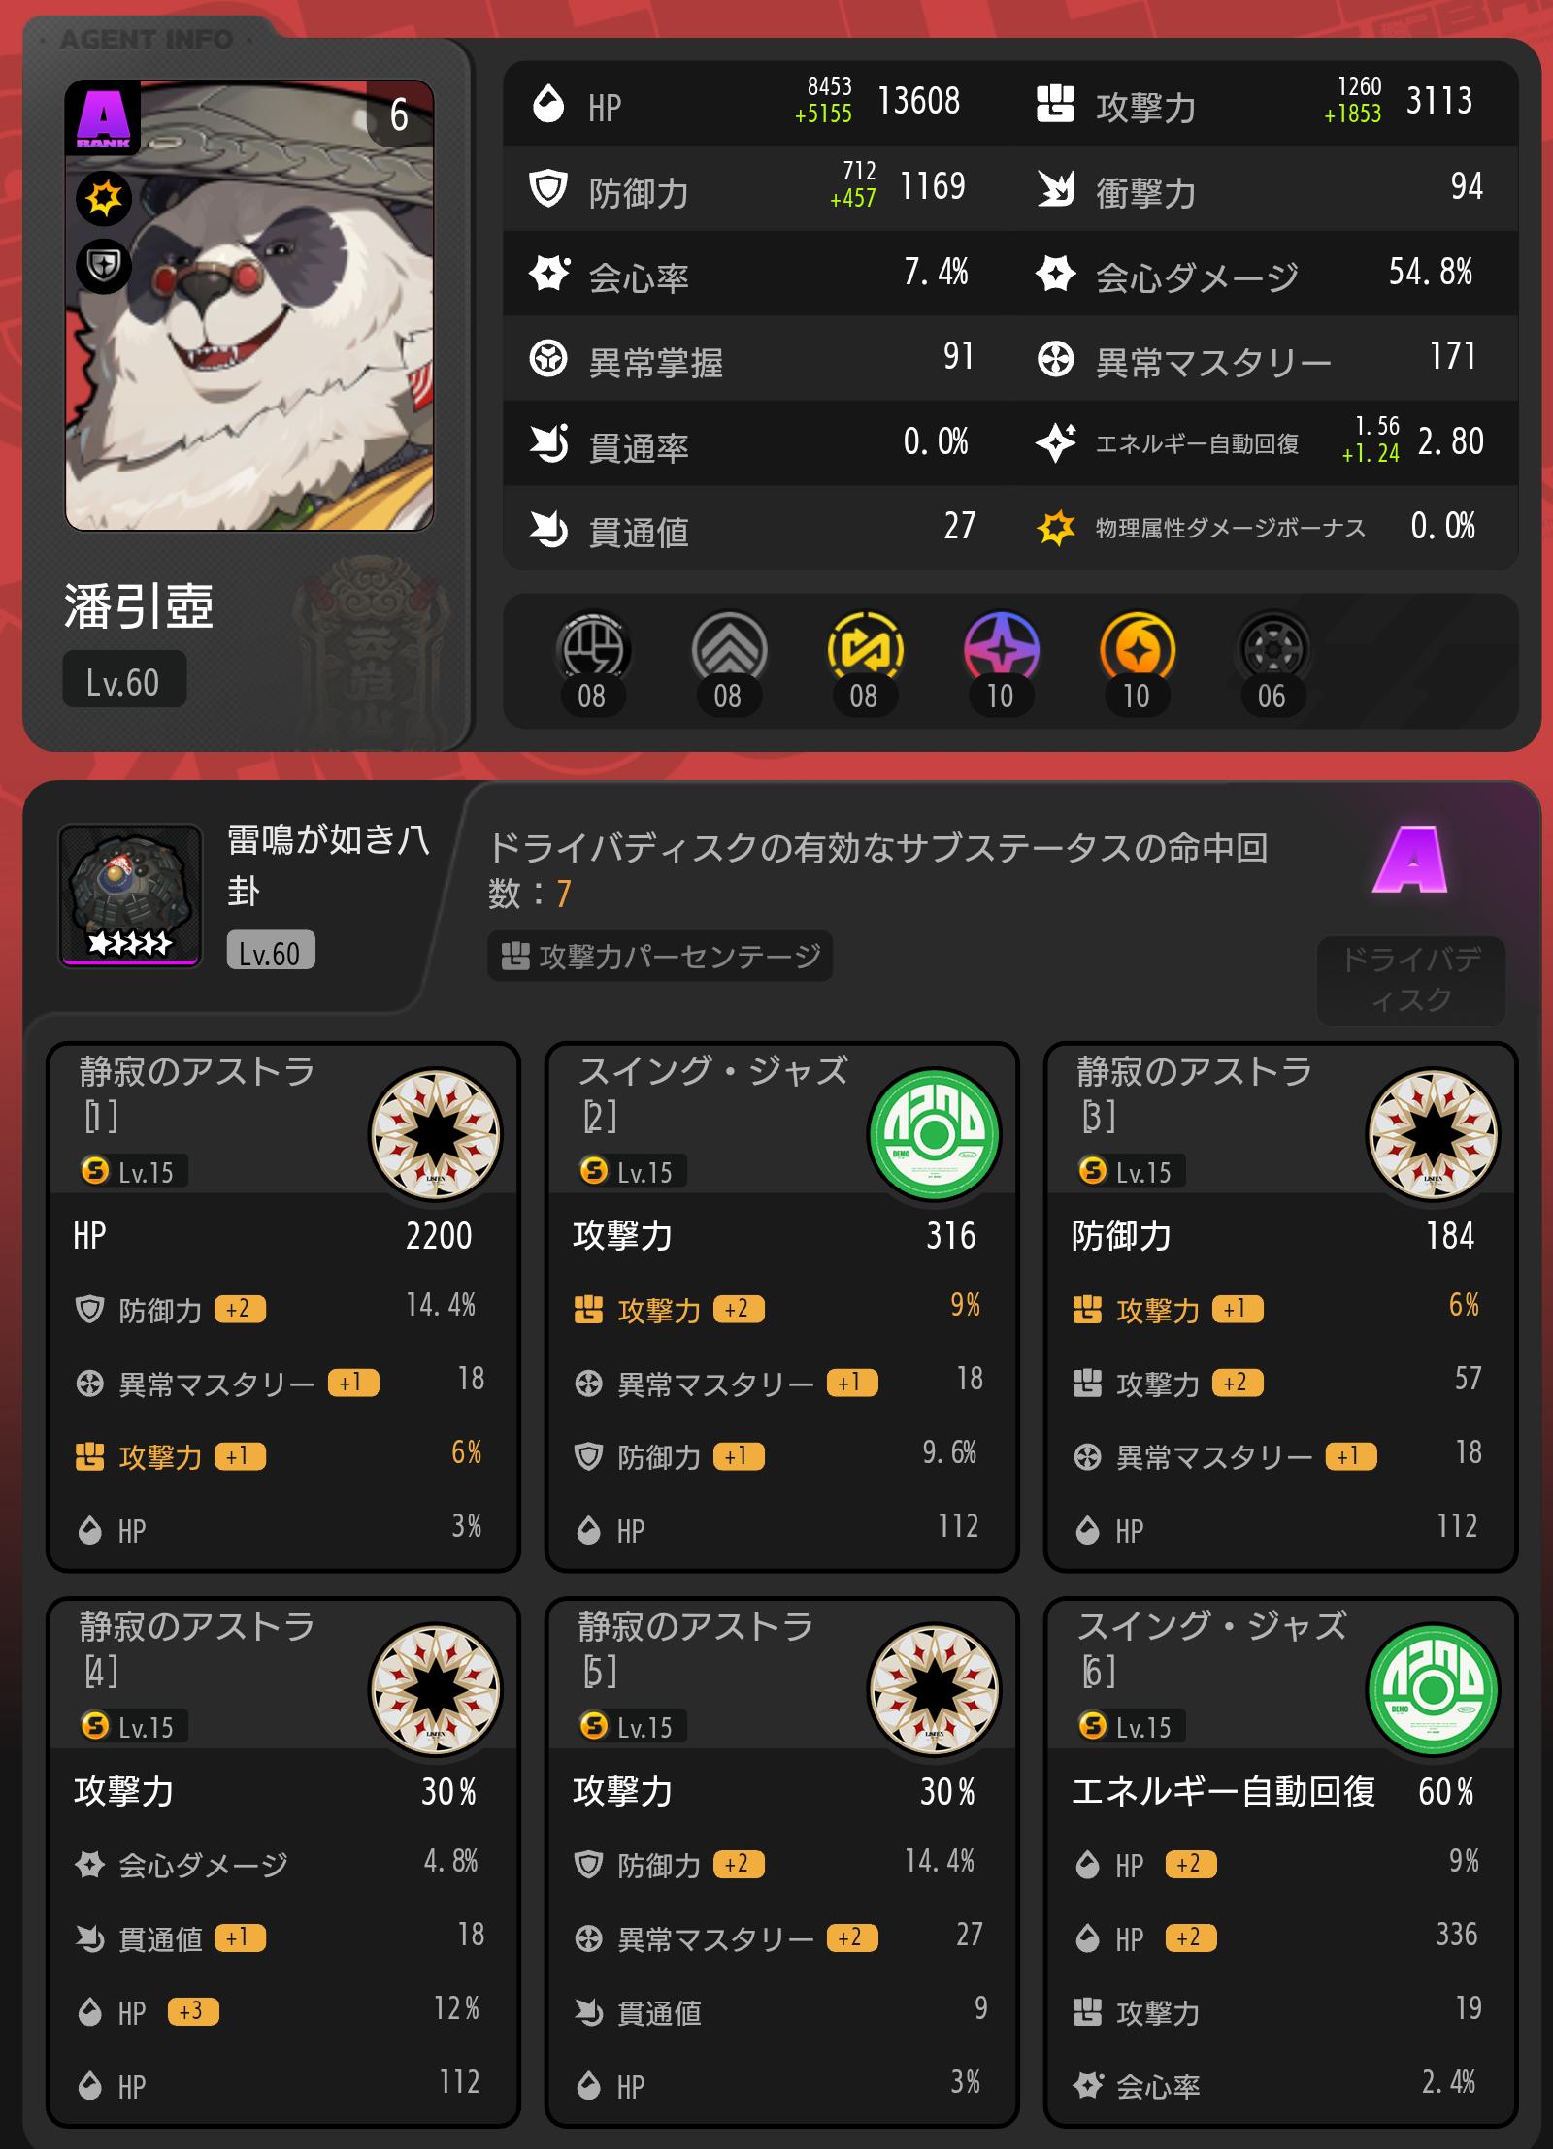
Task: Click the defense specialty shield icon on portrait
Action: coord(104,265)
